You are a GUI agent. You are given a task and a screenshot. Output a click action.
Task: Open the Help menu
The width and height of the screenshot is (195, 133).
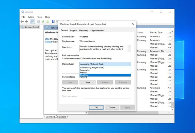click(47, 17)
